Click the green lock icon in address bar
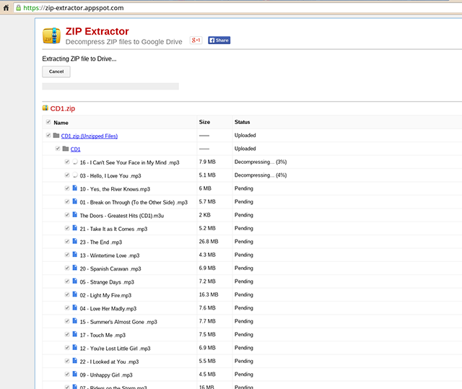 [x=19, y=8]
